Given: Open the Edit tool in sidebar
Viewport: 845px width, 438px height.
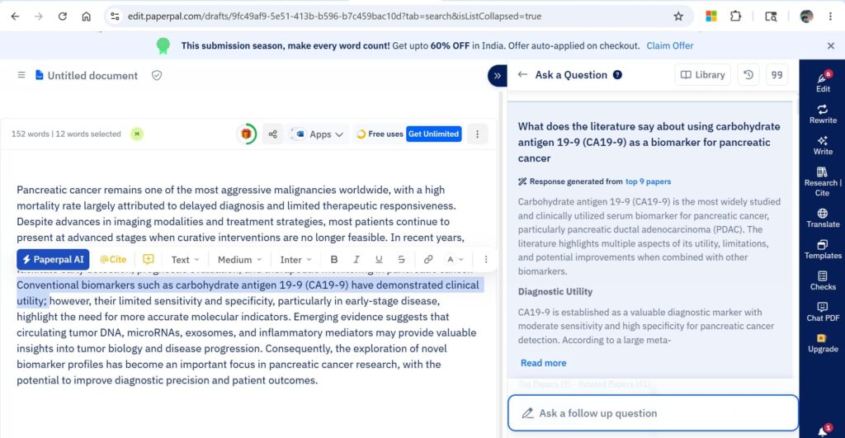Looking at the screenshot, I should coord(823,82).
